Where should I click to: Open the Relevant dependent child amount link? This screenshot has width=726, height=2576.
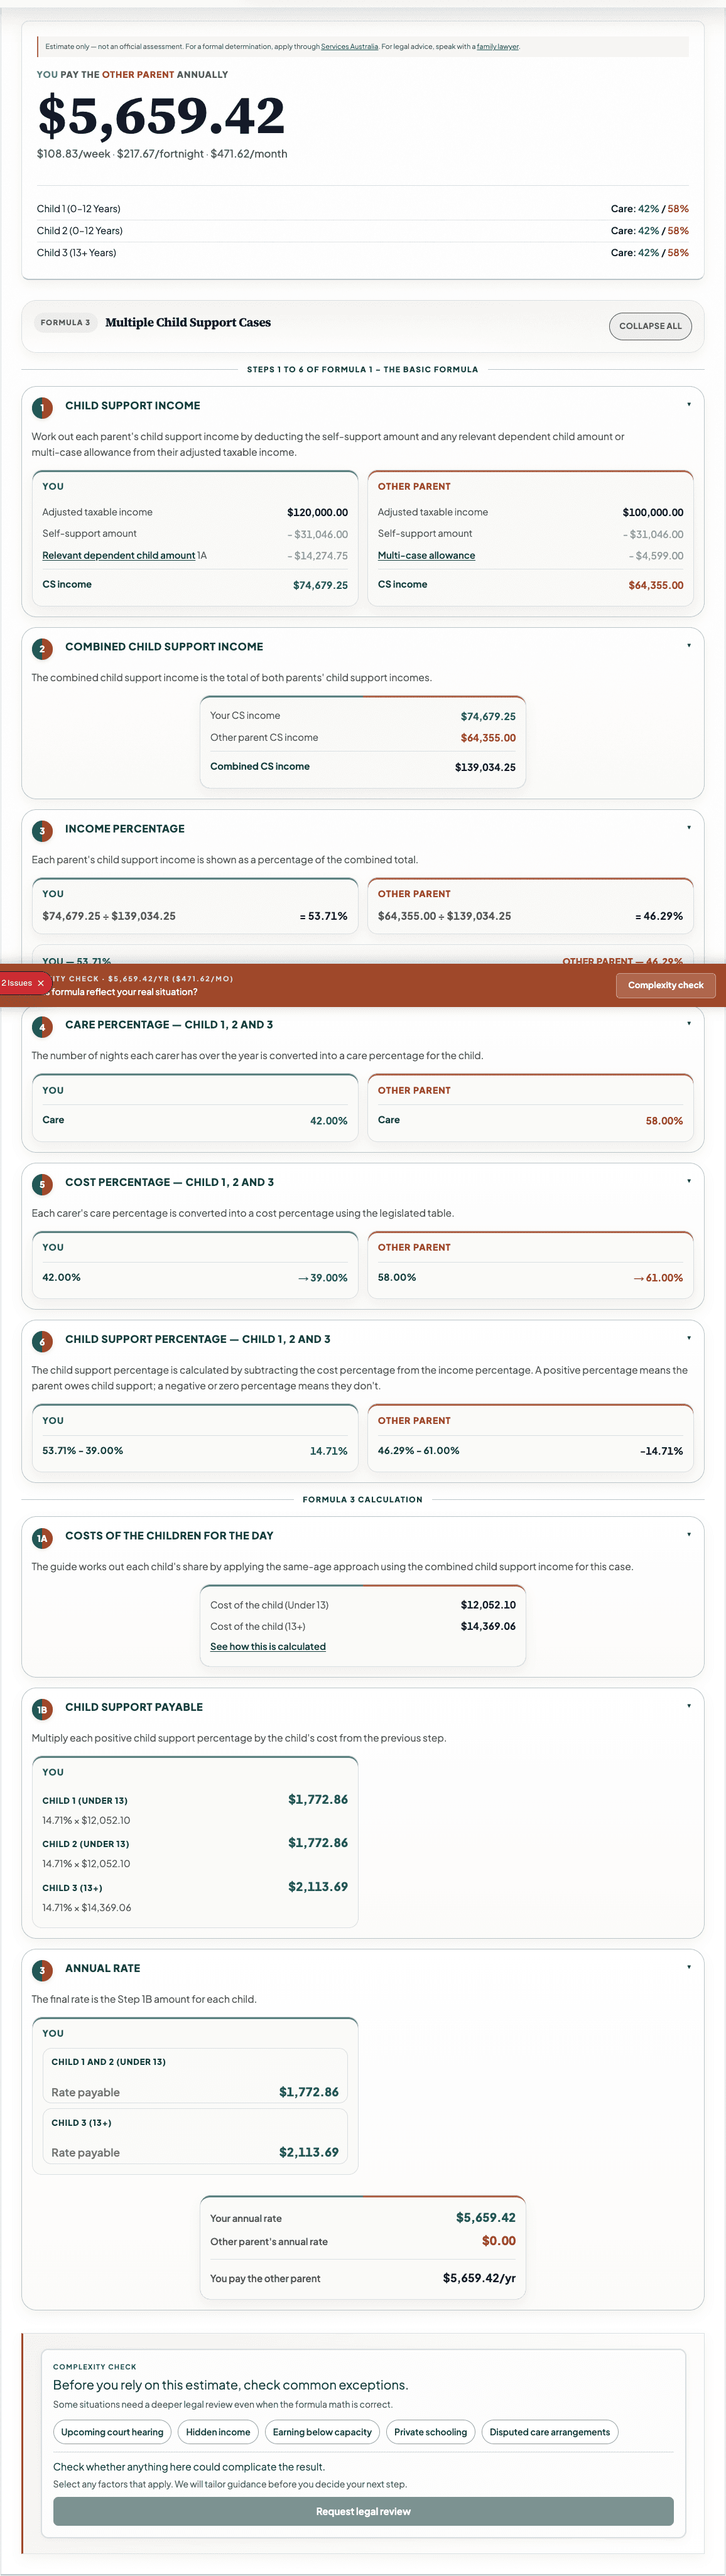coord(118,556)
